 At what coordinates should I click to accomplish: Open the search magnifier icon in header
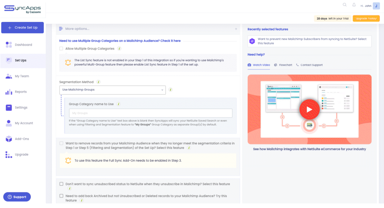(344, 5)
